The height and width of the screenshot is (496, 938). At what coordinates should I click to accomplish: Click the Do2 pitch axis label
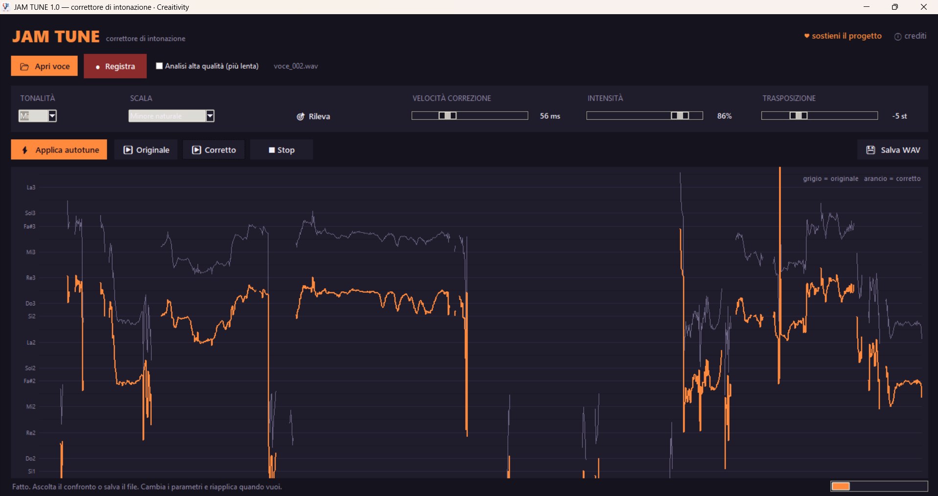point(30,458)
